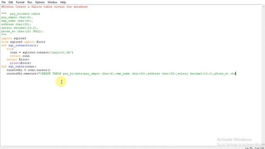Click the sqlite3.connect('payroll.db') line
The height and width of the screenshot is (149, 265).
click(x=41, y=53)
